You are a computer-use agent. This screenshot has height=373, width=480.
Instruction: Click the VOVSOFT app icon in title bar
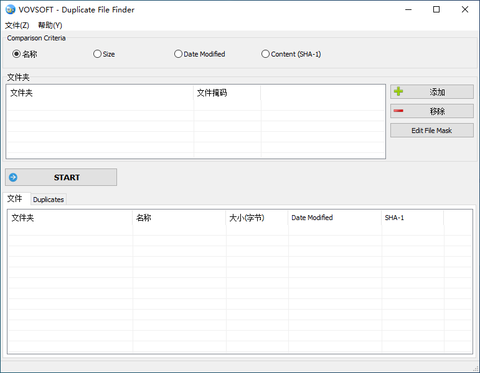(x=10, y=9)
